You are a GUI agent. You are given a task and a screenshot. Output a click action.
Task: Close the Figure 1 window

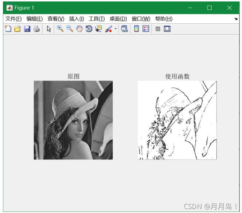[x=229, y=8]
